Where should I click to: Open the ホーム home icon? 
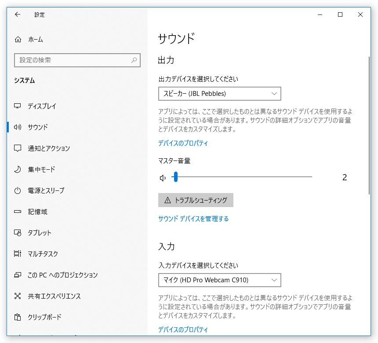[18, 39]
